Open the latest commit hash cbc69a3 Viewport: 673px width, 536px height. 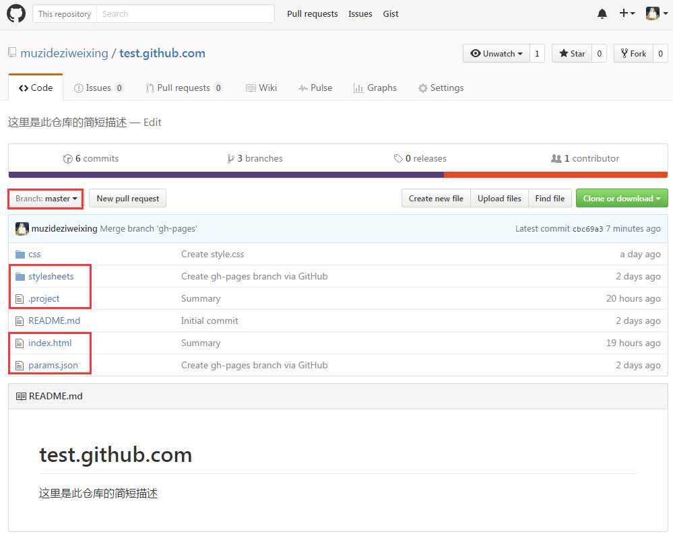point(587,229)
